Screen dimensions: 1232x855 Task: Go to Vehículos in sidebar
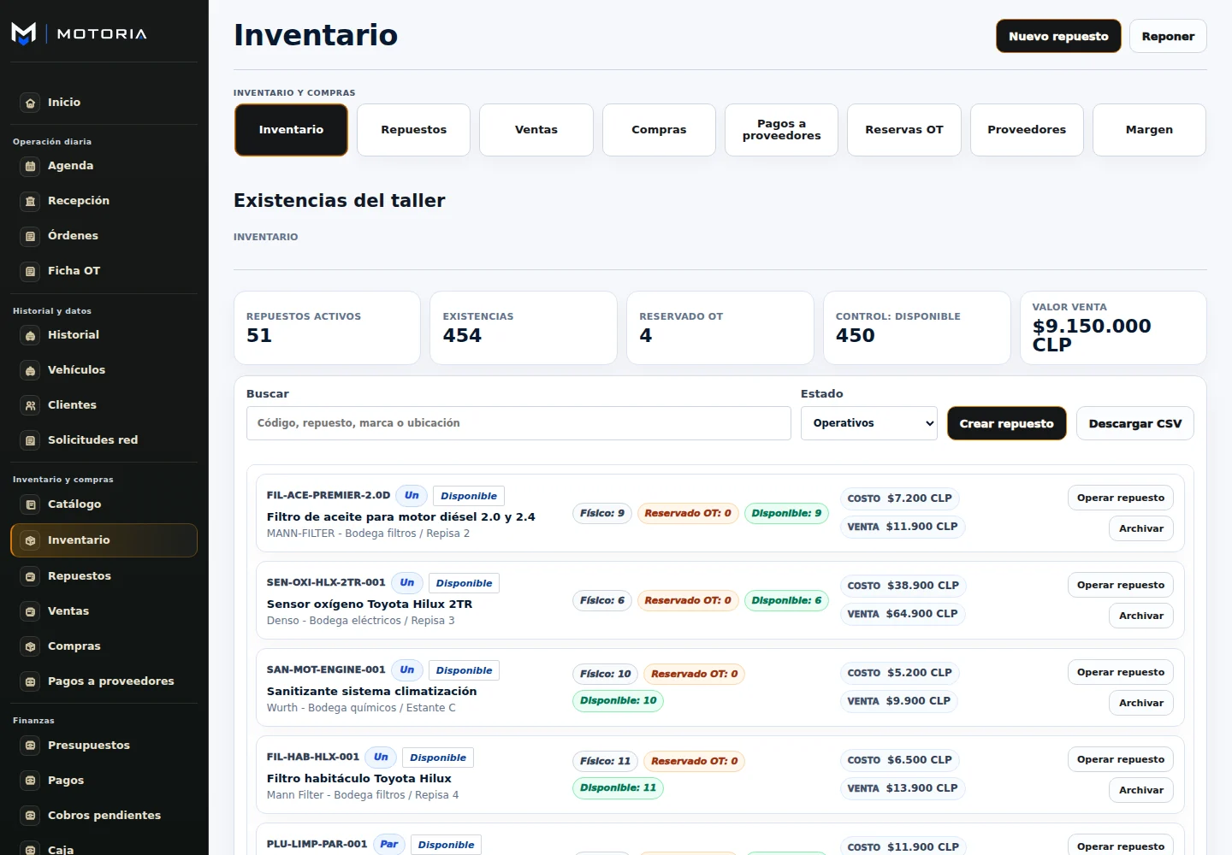104,370
